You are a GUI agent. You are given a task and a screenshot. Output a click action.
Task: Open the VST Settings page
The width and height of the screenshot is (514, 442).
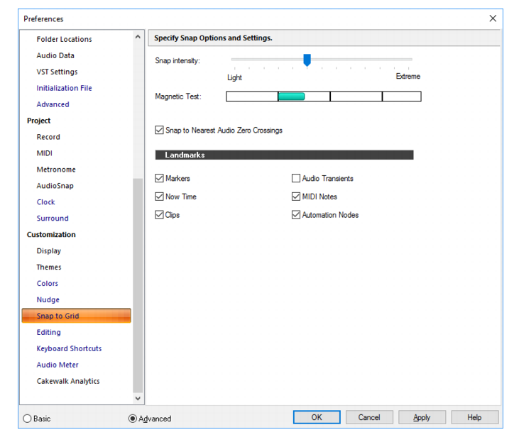click(x=57, y=72)
